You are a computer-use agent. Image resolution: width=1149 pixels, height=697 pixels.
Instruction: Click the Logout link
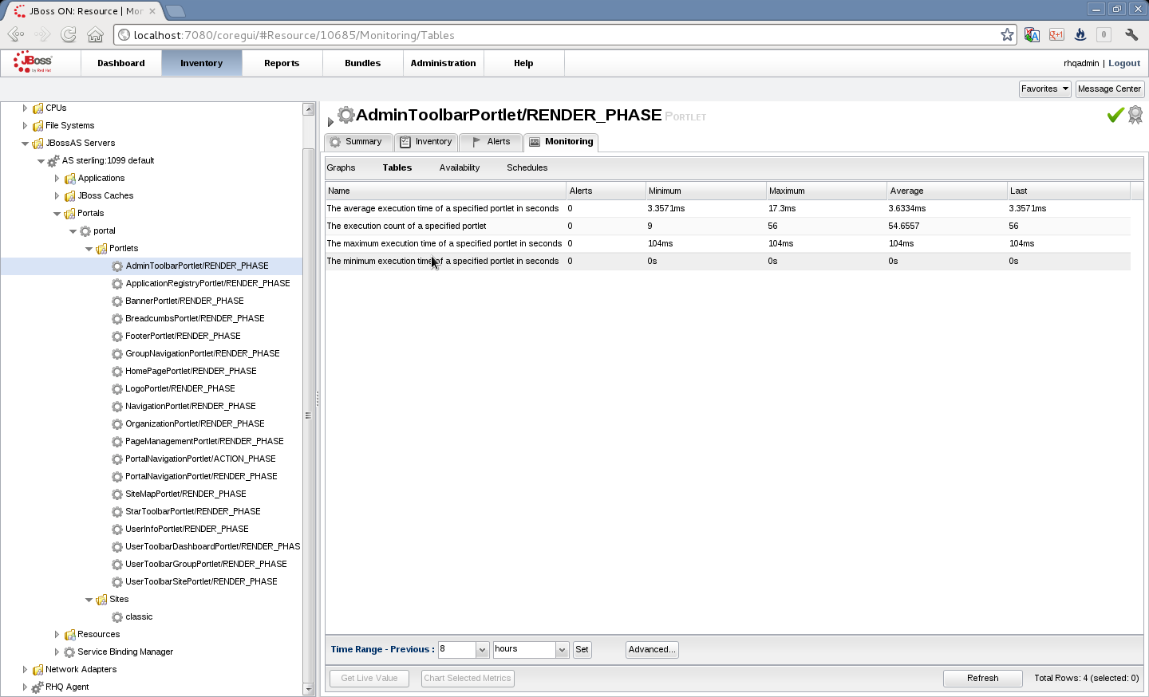[1124, 63]
